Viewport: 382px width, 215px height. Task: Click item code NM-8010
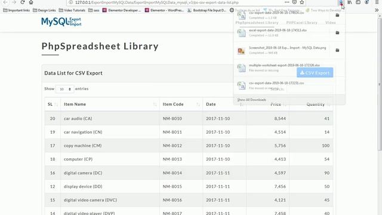pyautogui.click(x=172, y=118)
